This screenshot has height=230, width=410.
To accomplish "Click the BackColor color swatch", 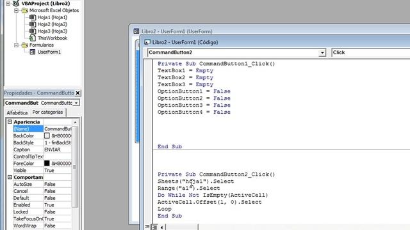I will click(x=47, y=136).
